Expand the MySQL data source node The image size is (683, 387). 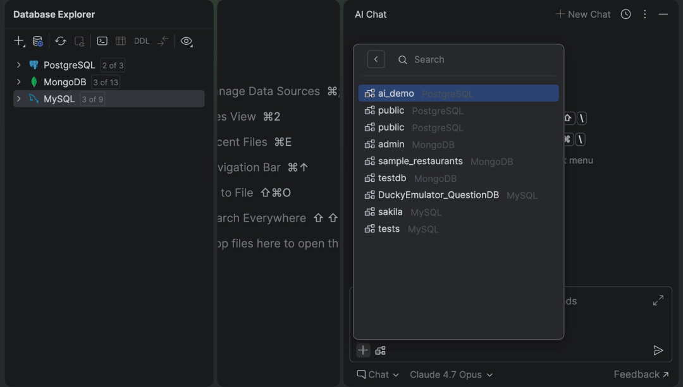coord(19,98)
